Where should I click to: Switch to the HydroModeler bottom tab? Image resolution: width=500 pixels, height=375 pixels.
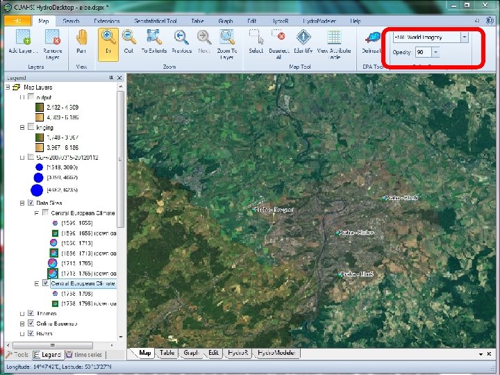click(x=278, y=353)
